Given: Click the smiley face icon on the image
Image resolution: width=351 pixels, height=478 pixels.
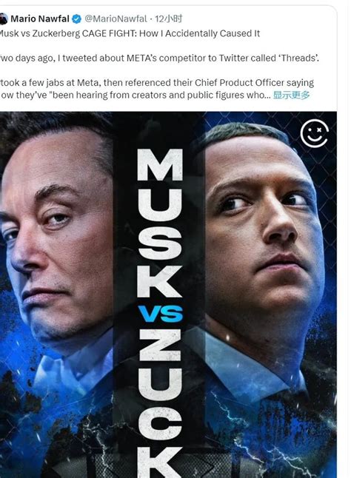Looking at the screenshot, I should tap(315, 133).
